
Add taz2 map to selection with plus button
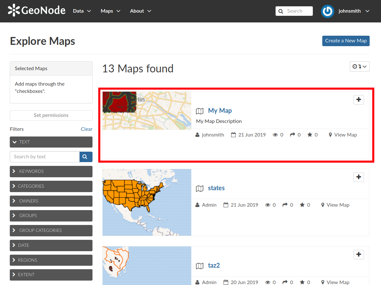click(x=359, y=255)
